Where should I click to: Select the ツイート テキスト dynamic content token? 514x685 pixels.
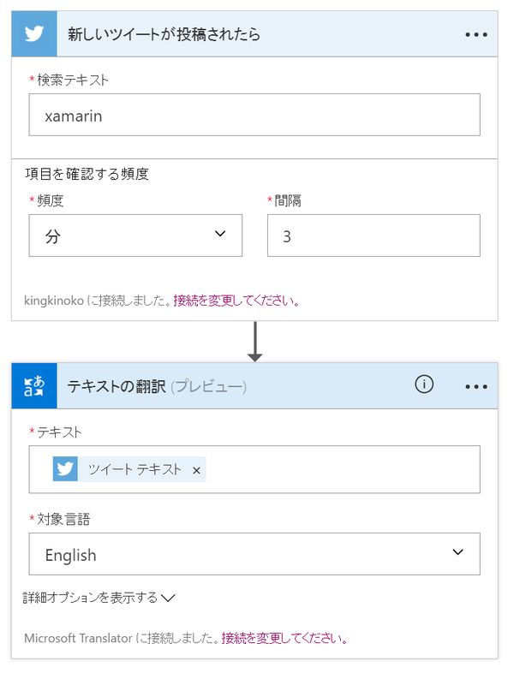pos(129,469)
